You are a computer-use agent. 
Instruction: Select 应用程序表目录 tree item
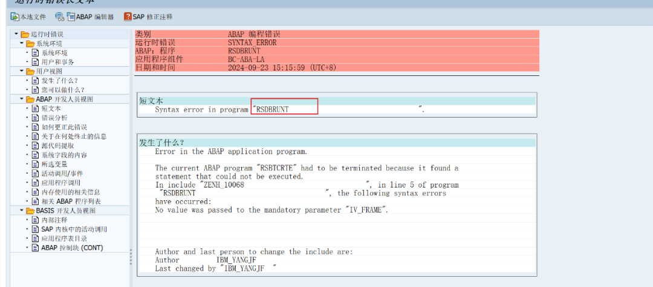pos(64,238)
